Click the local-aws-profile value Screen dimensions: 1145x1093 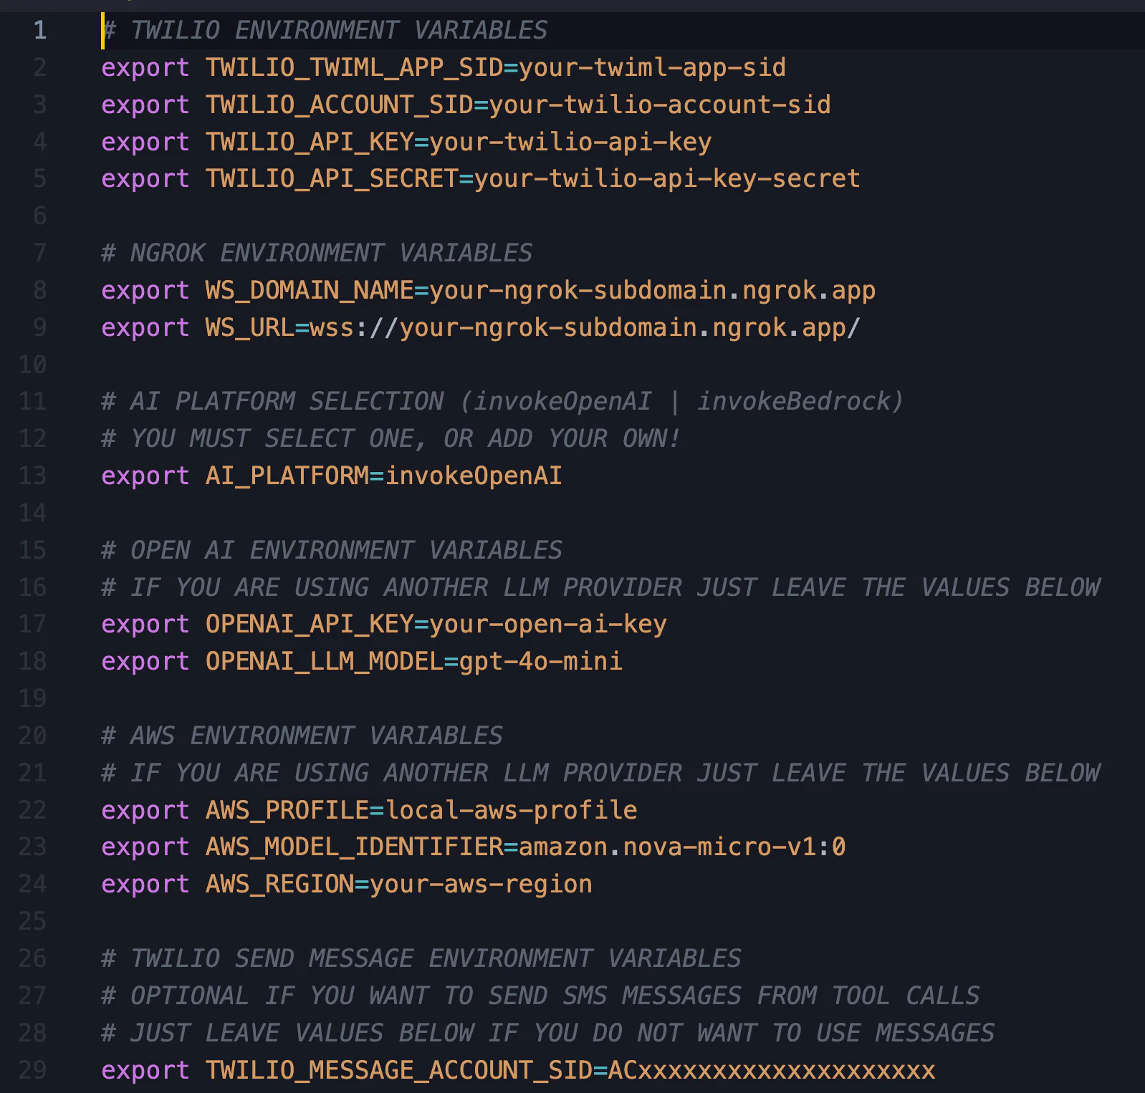tap(512, 810)
